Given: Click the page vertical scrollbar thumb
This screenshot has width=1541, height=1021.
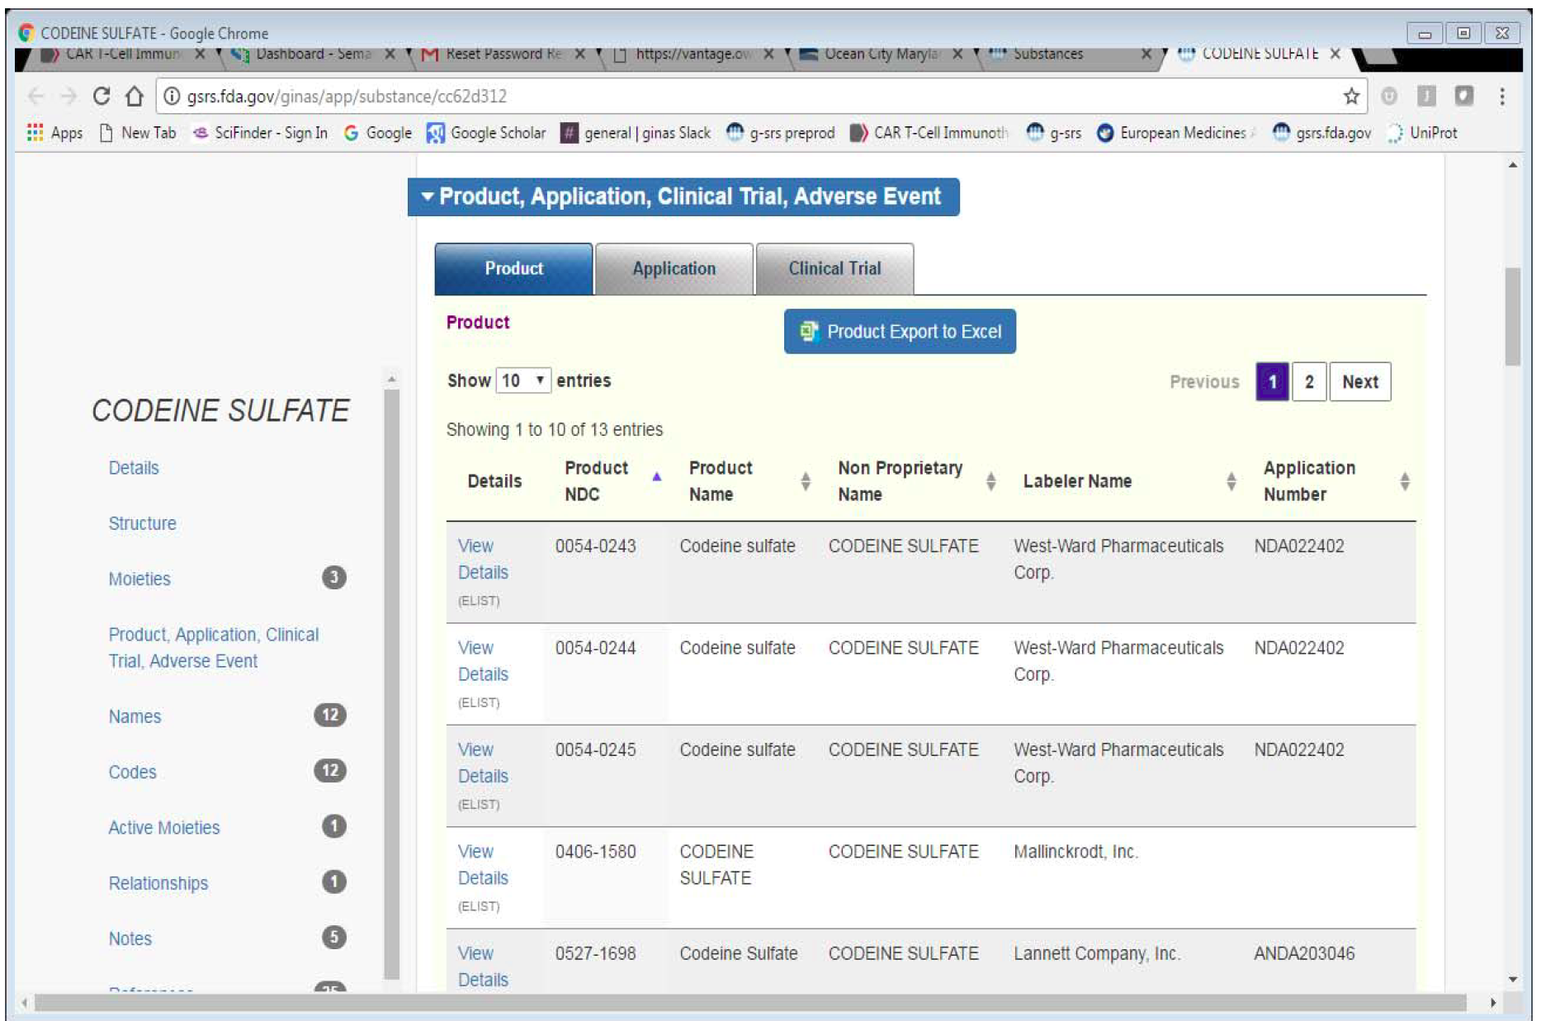Looking at the screenshot, I should (x=1512, y=316).
